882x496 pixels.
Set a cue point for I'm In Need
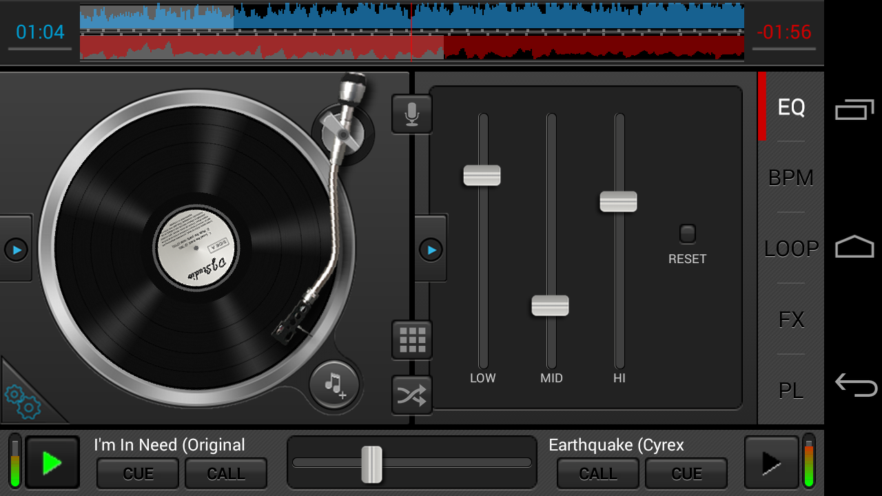(137, 473)
